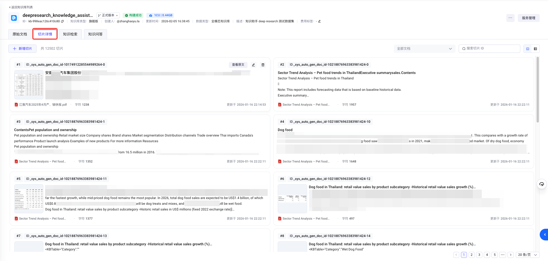The width and height of the screenshot is (548, 261).
Task: Jump ahead with pagination ellipsis
Action: (503, 255)
